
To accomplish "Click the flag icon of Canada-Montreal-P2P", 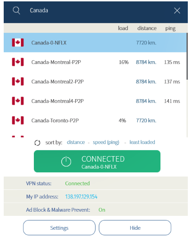I will (x=18, y=62).
